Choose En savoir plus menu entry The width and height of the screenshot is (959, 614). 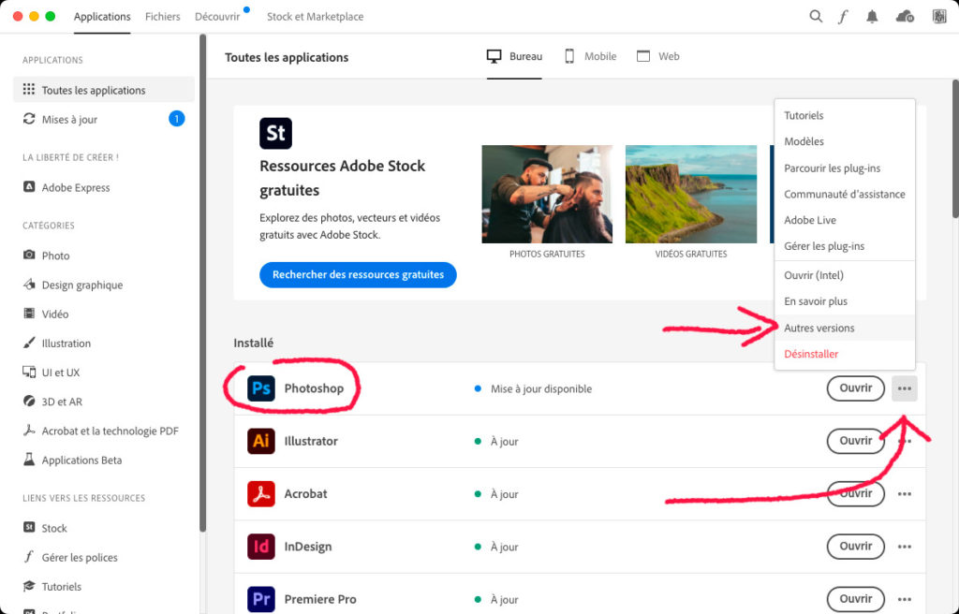(845, 301)
